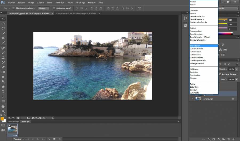
Task: Select the Hand tool
Action: 3,106
